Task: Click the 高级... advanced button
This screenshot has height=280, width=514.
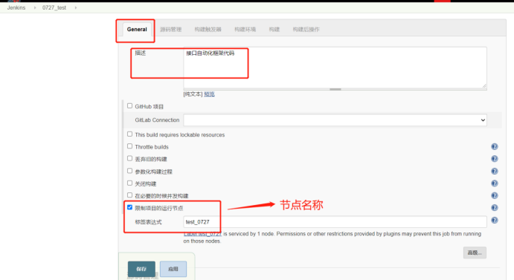Action: pyautogui.click(x=475, y=253)
